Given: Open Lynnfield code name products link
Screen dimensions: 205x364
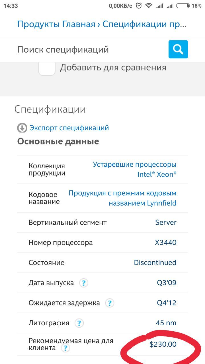Looking at the screenshot, I should click(x=123, y=198).
